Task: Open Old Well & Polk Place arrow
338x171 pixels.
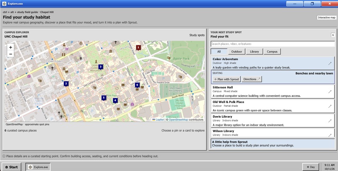Action: click(x=330, y=106)
